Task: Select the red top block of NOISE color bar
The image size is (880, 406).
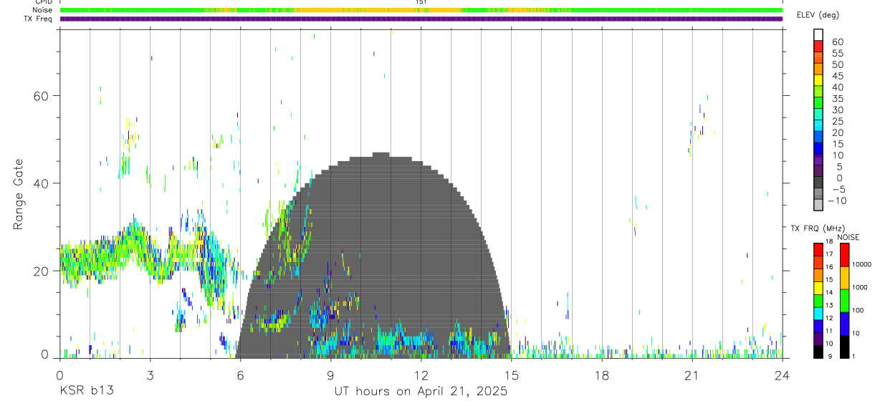Action: click(844, 255)
